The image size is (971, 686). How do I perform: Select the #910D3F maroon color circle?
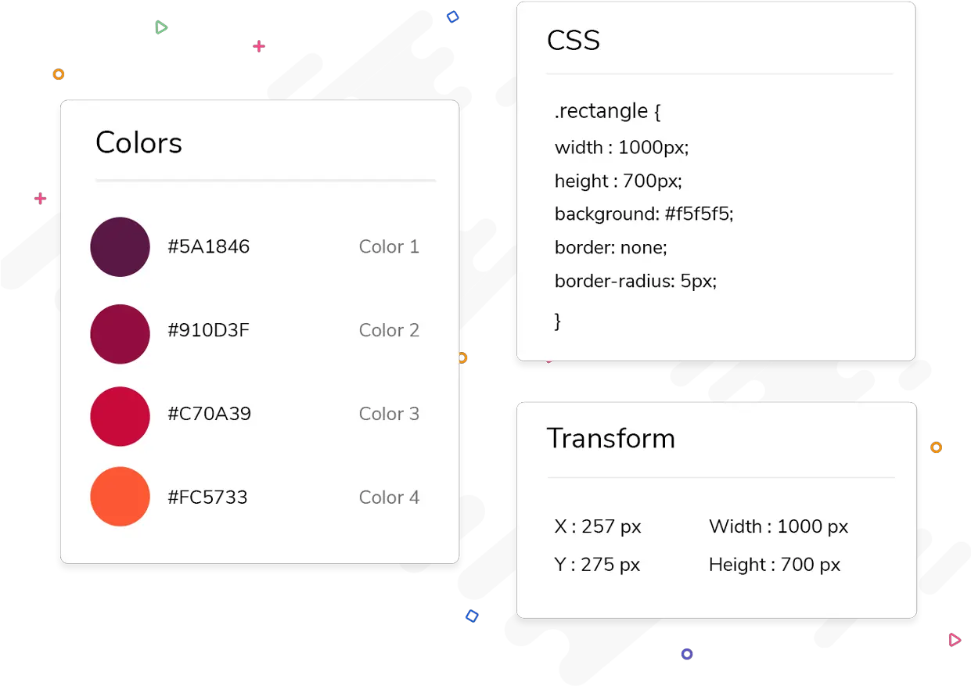point(120,334)
